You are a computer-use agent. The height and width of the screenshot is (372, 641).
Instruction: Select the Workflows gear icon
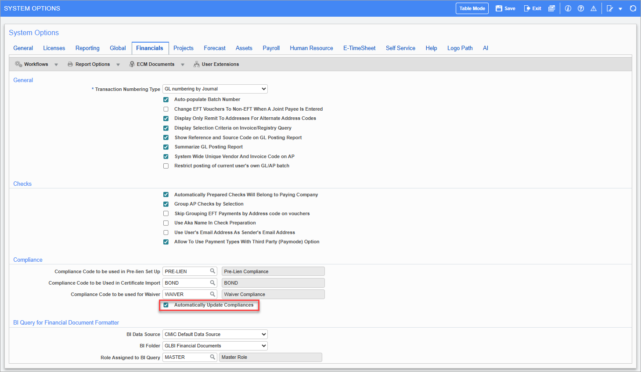point(18,64)
